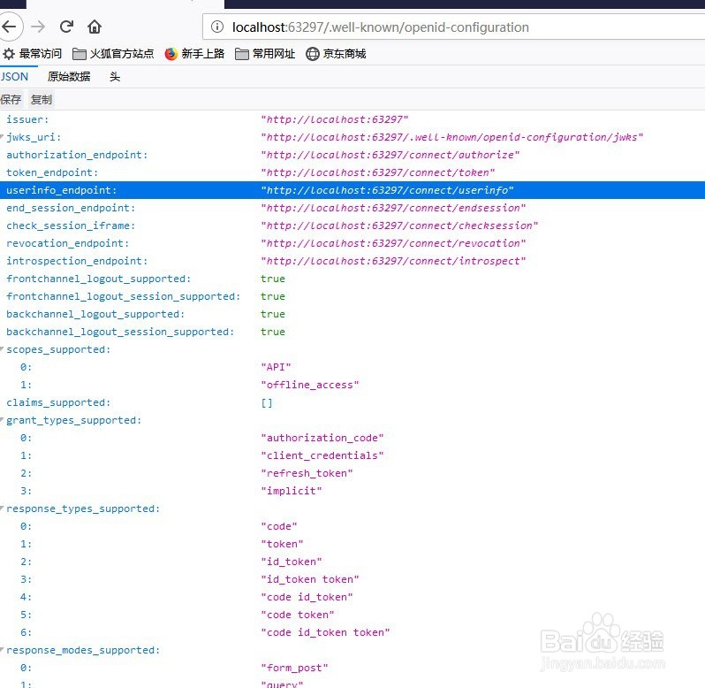The width and height of the screenshot is (705, 688).
Task: Click the browser Back arrow button
Action: [10, 27]
